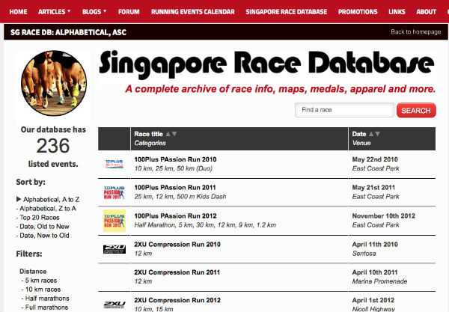449x312 pixels.
Task: Click the '236' listed events count
Action: 53,146
